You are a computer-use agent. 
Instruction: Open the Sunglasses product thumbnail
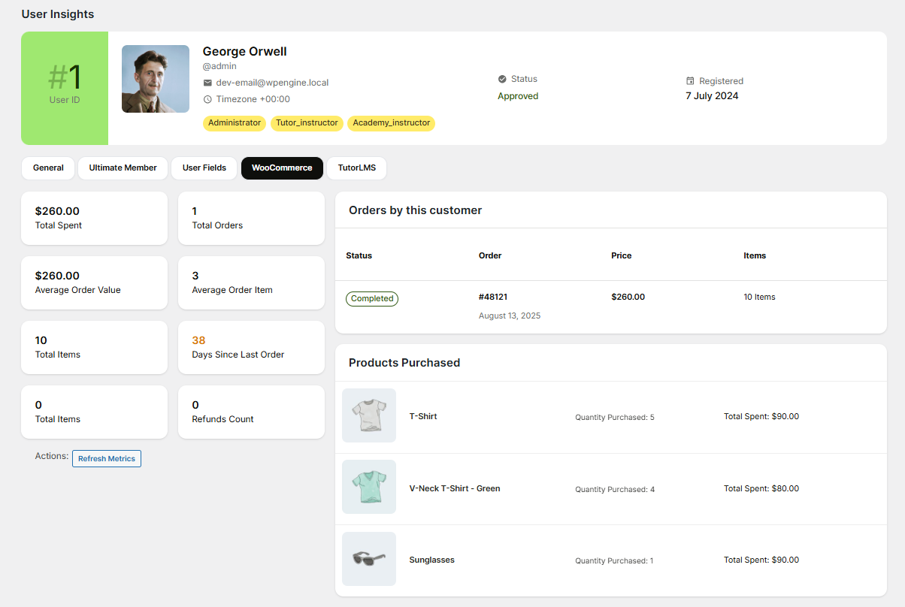(369, 559)
